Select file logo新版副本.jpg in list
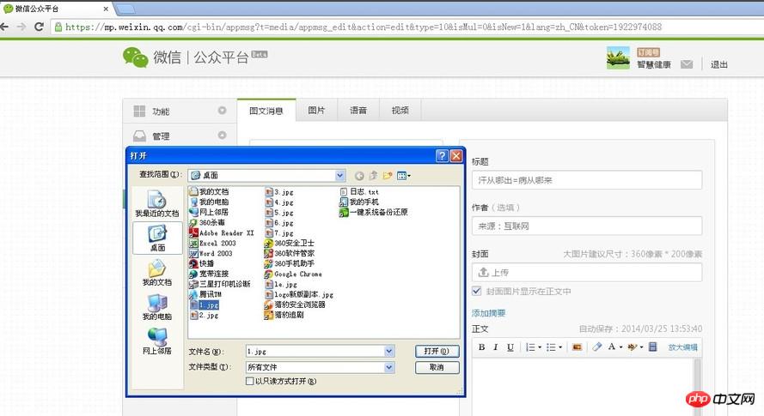This screenshot has height=416, width=764. 299,294
